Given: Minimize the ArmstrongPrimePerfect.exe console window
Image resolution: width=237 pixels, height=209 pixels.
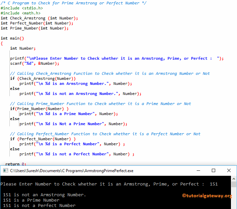Looking at the screenshot, I should pyautogui.click(x=198, y=171).
